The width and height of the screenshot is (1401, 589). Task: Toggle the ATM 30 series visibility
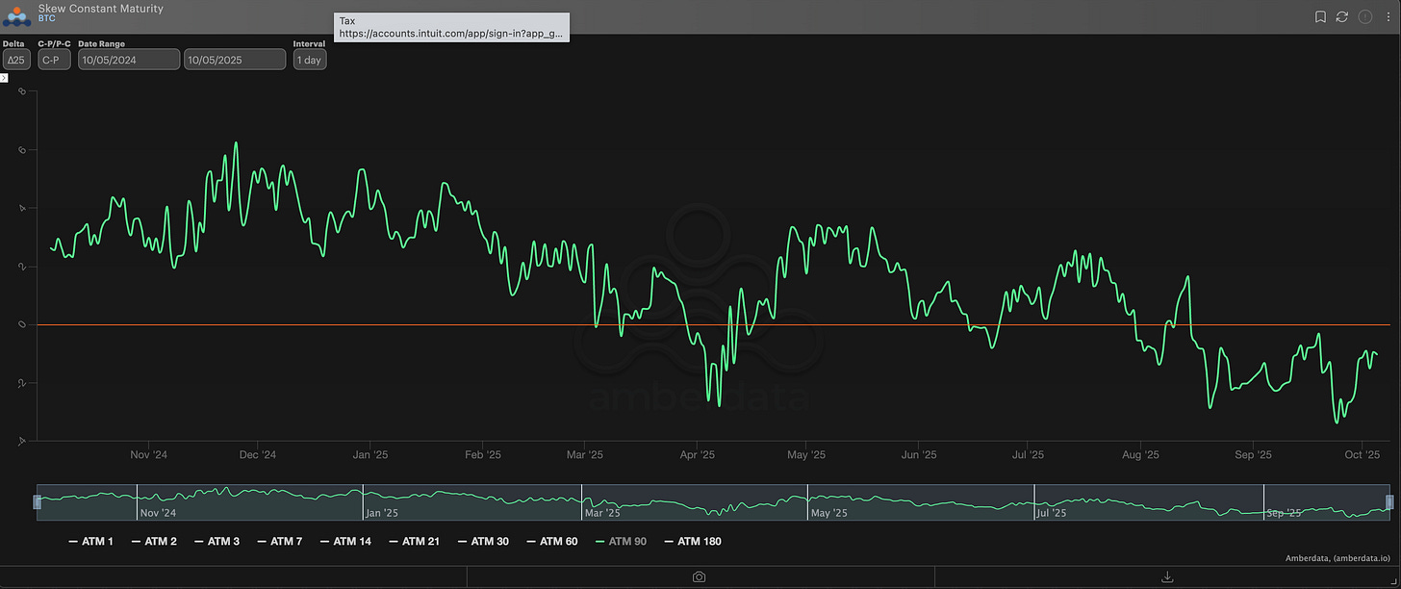[x=482, y=542]
